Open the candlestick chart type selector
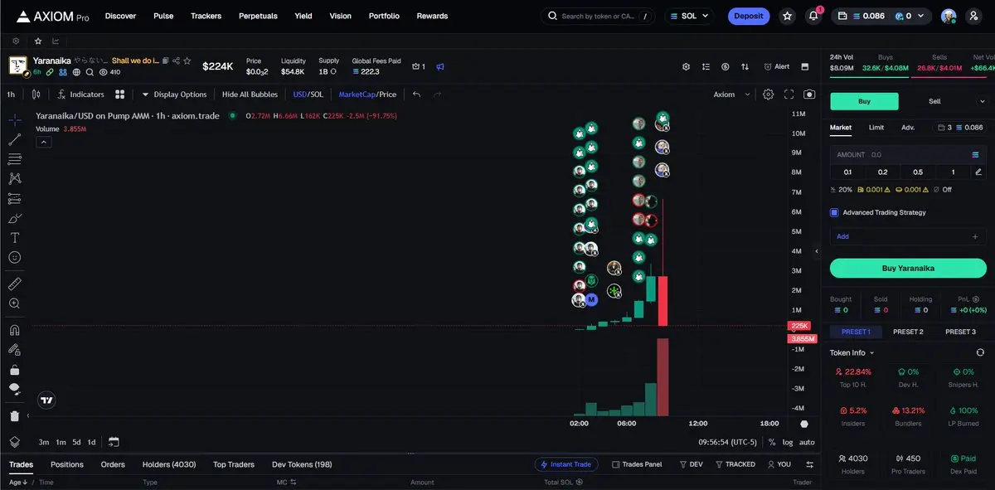The width and height of the screenshot is (995, 490). [36, 95]
